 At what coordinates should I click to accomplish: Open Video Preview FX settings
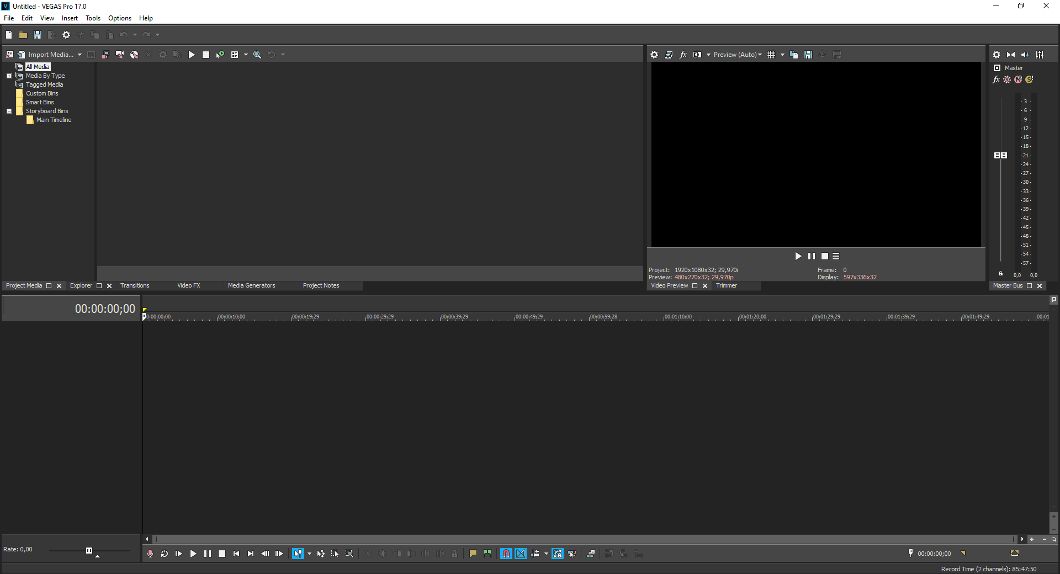(x=683, y=55)
